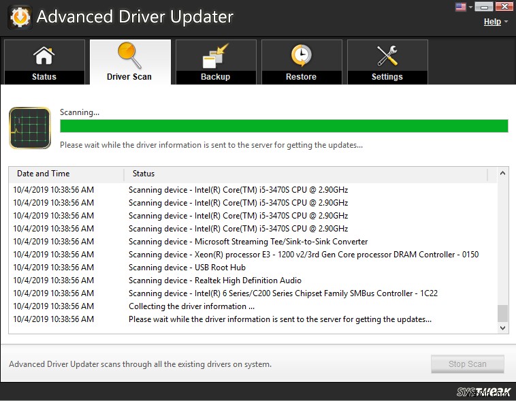Click the Systweak brand logo
This screenshot has width=516, height=401.
[x=484, y=391]
